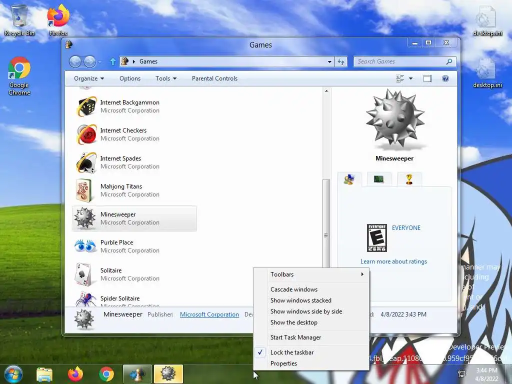Click the Forward navigation arrow

[x=90, y=61]
